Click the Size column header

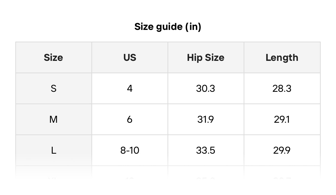tap(53, 58)
